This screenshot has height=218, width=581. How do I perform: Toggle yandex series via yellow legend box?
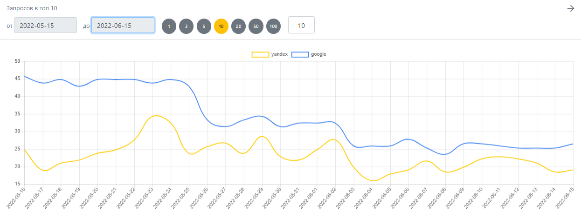pos(260,54)
